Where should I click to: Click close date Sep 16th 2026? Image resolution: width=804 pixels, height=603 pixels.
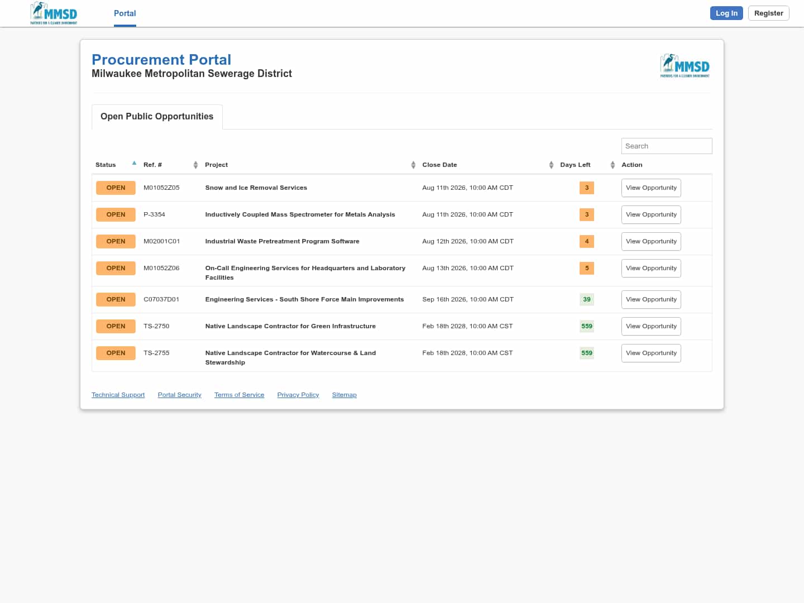(468, 299)
